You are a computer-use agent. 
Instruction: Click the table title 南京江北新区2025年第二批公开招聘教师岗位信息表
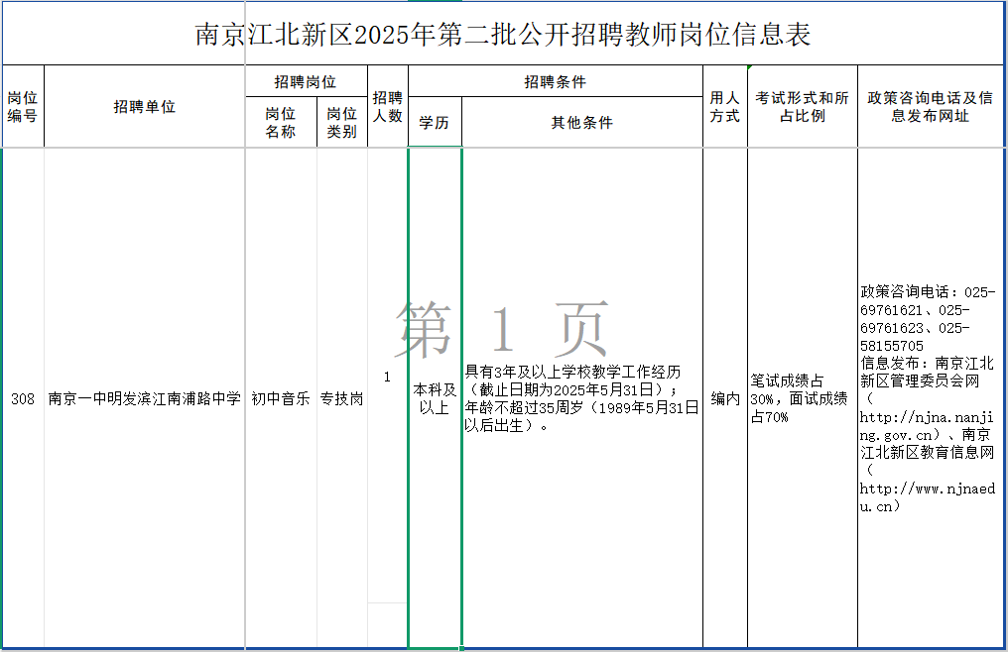coord(504,32)
